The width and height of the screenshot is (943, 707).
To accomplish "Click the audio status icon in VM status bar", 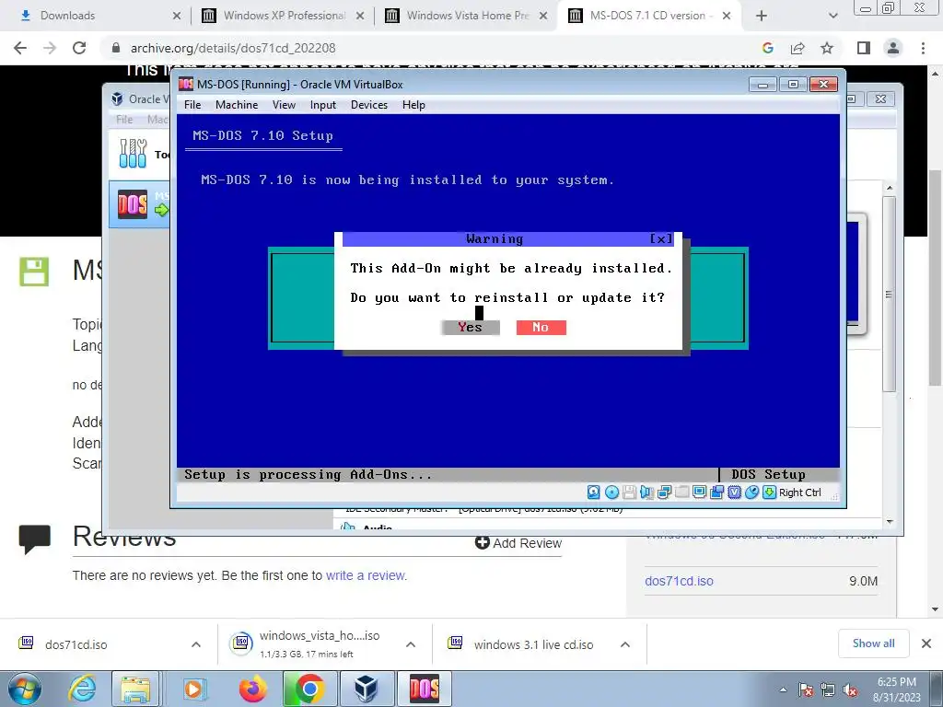I will (646, 493).
